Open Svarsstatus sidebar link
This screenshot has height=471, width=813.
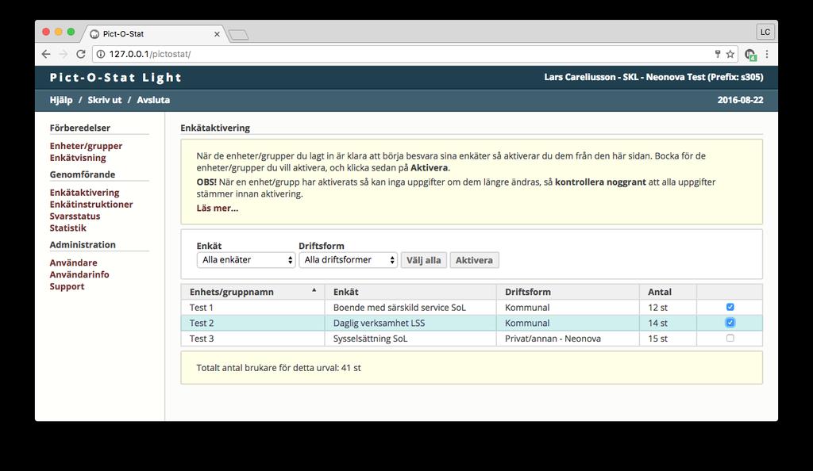[x=75, y=216]
